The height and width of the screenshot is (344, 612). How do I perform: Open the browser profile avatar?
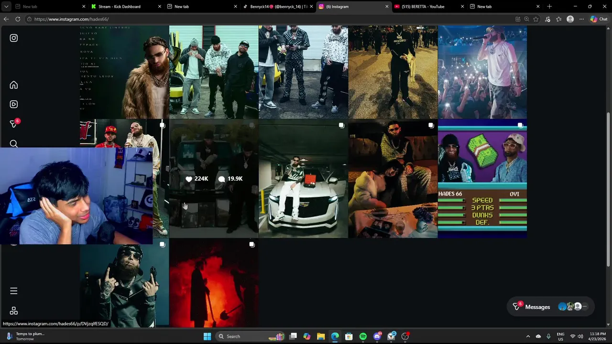coord(570,19)
